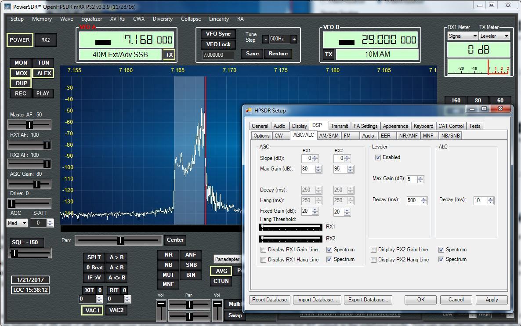Image resolution: width=521 pixels, height=326 pixels.
Task: Check Display RX1 Gain Line
Action: [264, 250]
